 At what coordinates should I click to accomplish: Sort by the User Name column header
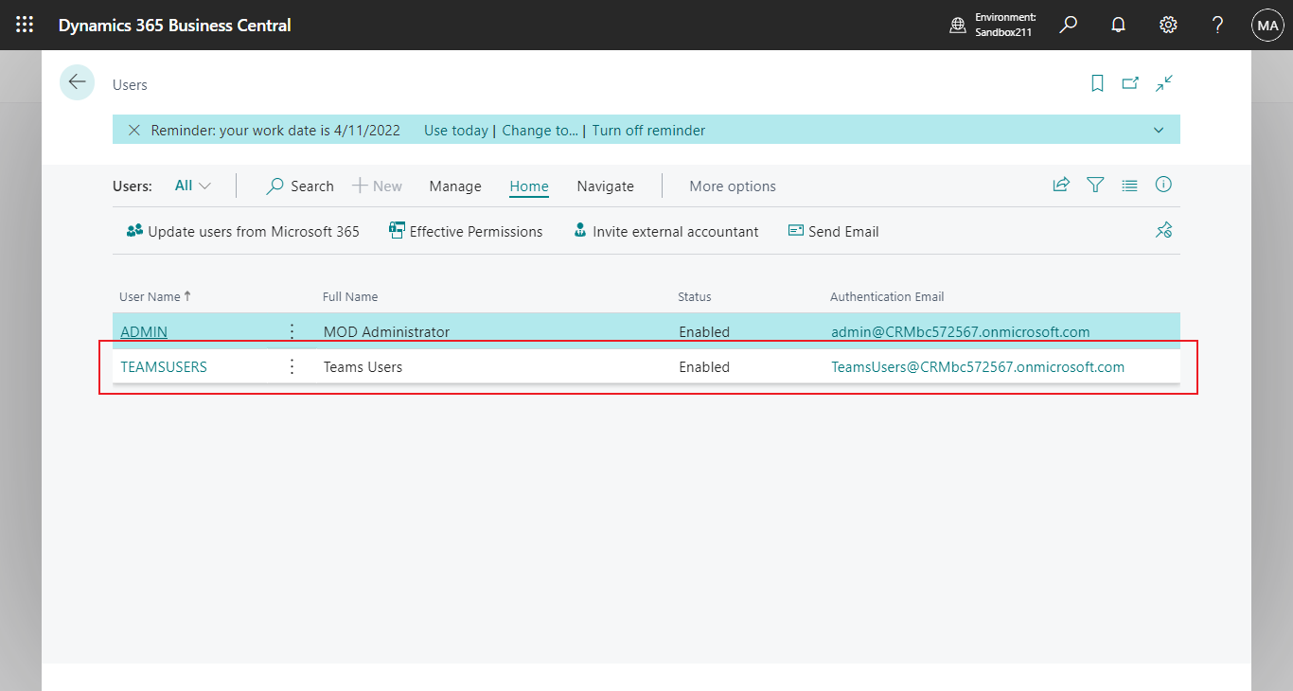[150, 297]
